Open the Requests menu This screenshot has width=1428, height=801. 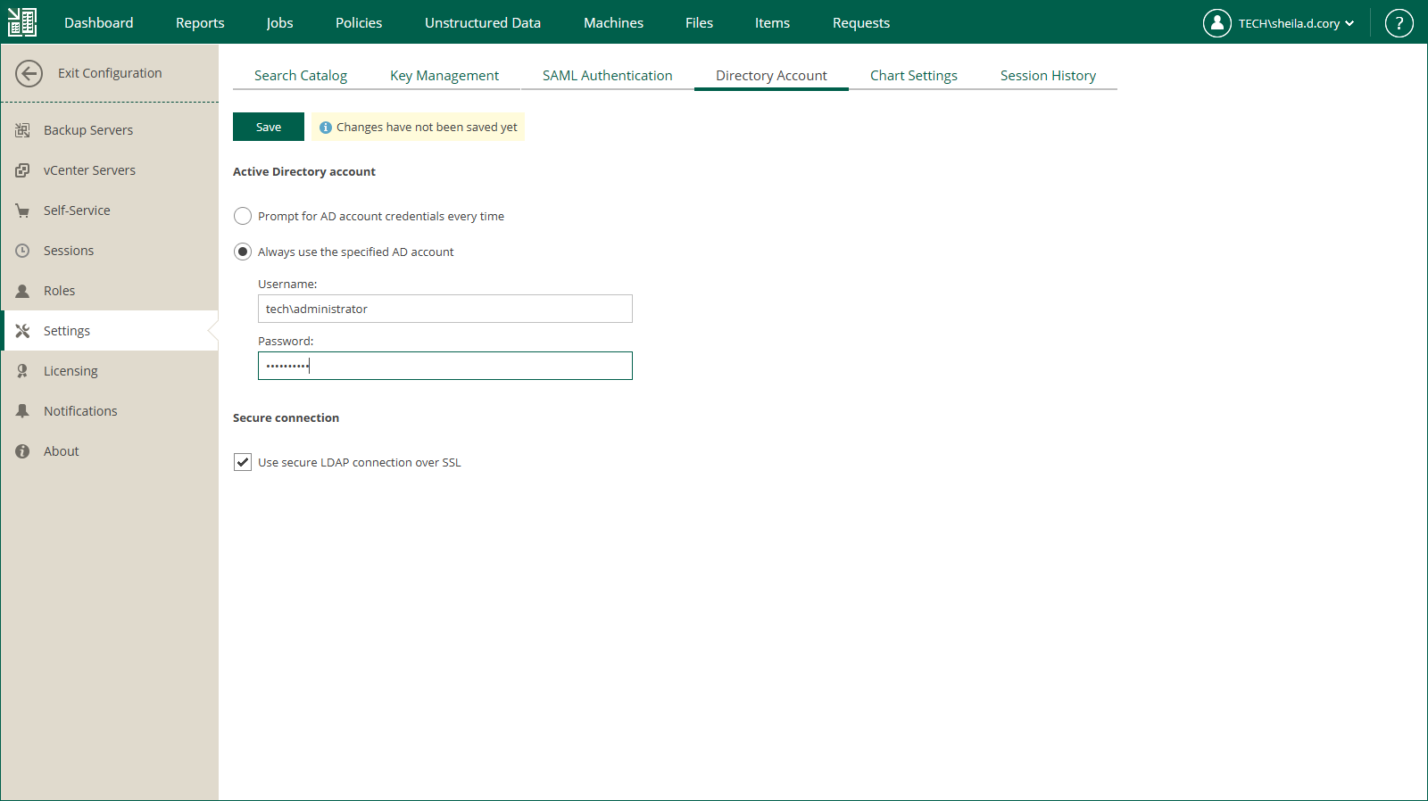point(861,23)
